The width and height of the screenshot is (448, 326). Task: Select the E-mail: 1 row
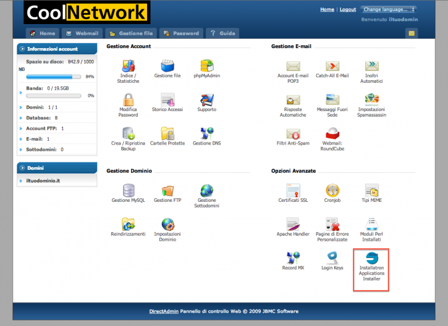point(57,139)
